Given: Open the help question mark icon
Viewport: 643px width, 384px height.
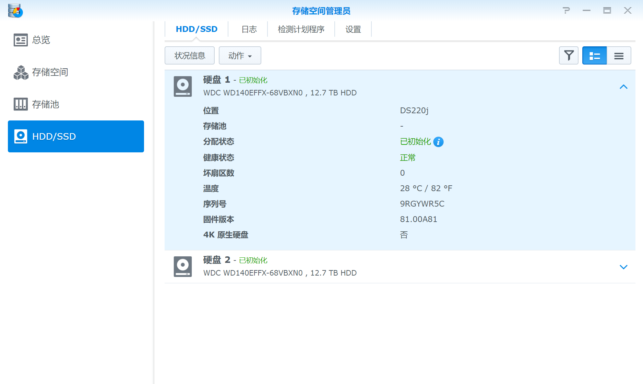Looking at the screenshot, I should pyautogui.click(x=566, y=11).
